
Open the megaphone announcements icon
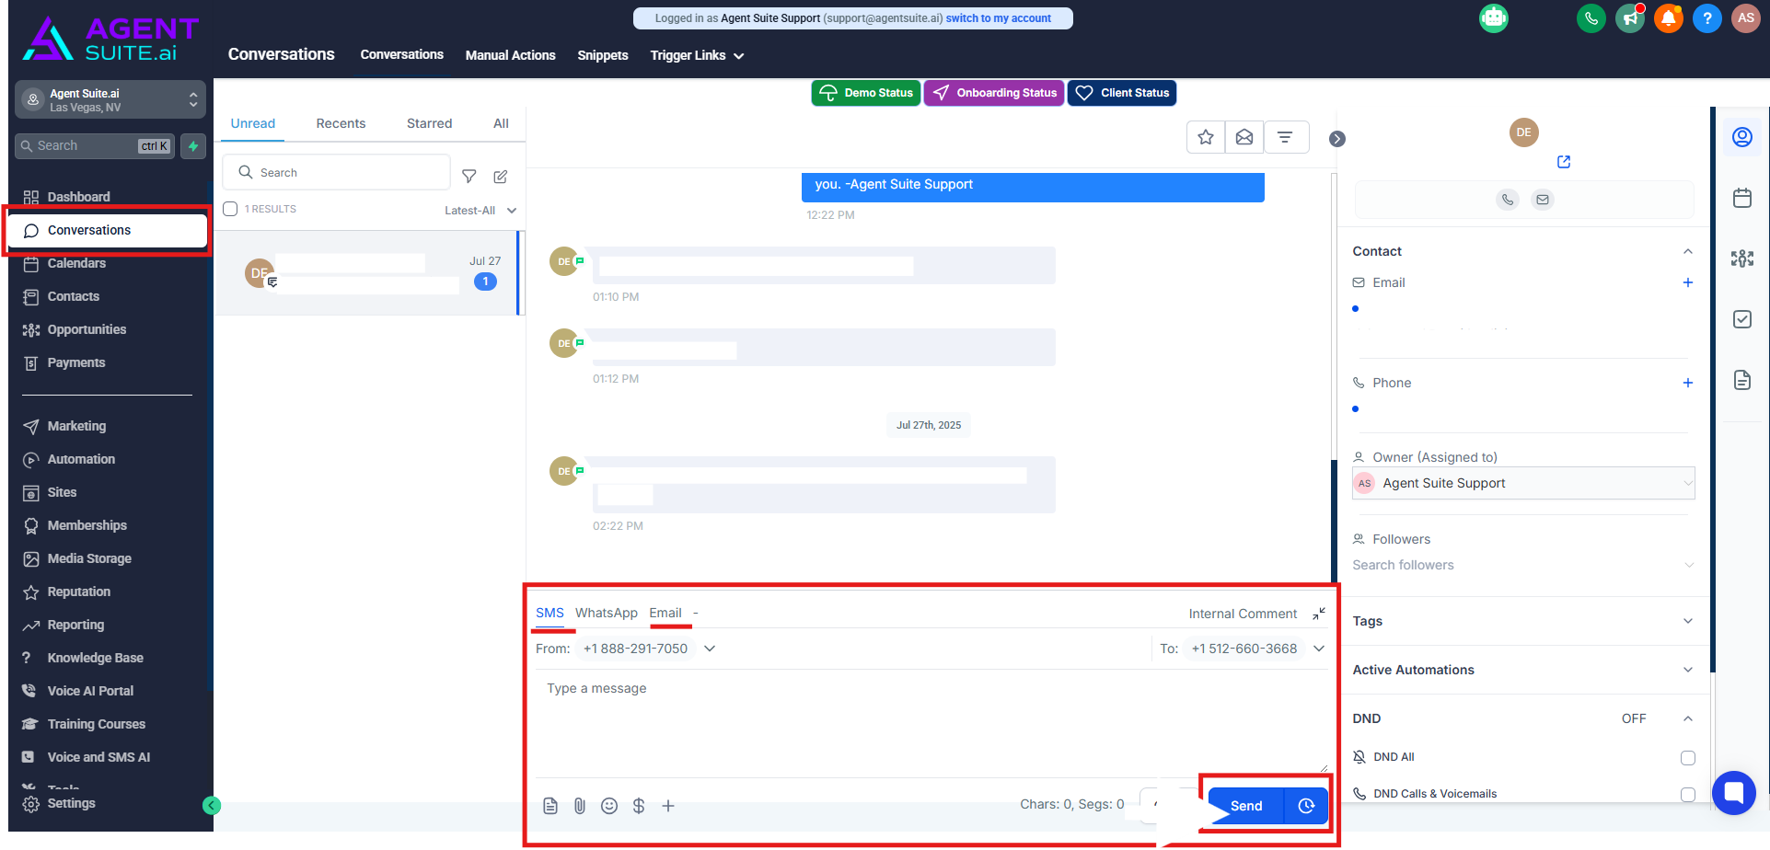tap(1630, 18)
